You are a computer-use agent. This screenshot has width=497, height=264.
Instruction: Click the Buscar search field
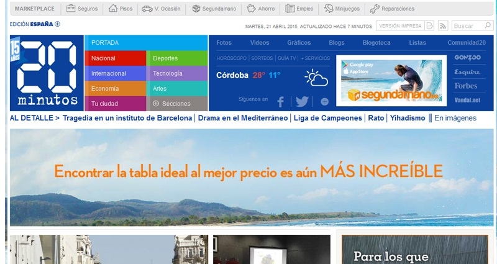pyautogui.click(x=467, y=25)
